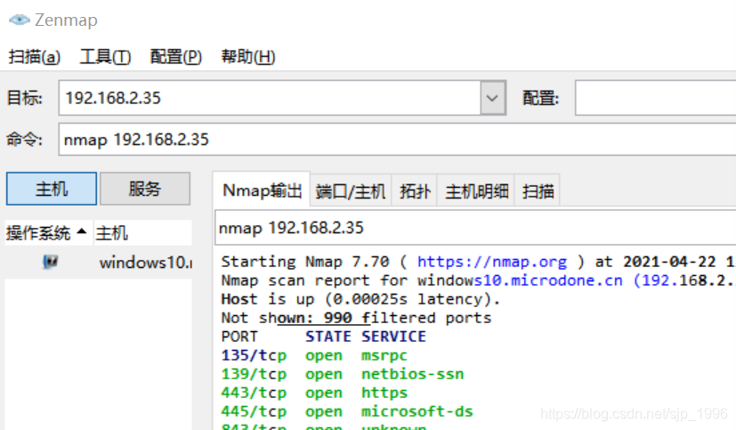Click the STATE column heading
The image size is (736, 430).
click(328, 337)
